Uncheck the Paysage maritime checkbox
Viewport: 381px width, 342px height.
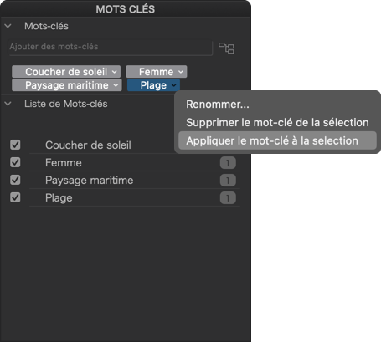(x=15, y=180)
